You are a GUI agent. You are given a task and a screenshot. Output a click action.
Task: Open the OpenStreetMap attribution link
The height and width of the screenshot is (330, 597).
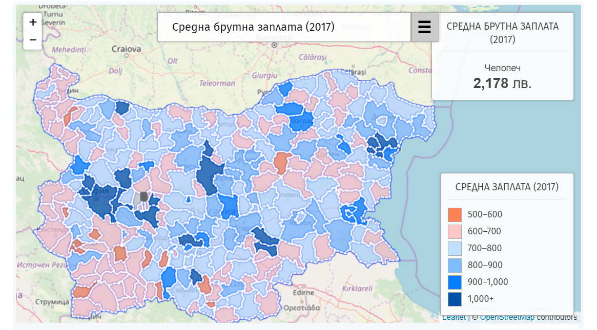tap(507, 317)
